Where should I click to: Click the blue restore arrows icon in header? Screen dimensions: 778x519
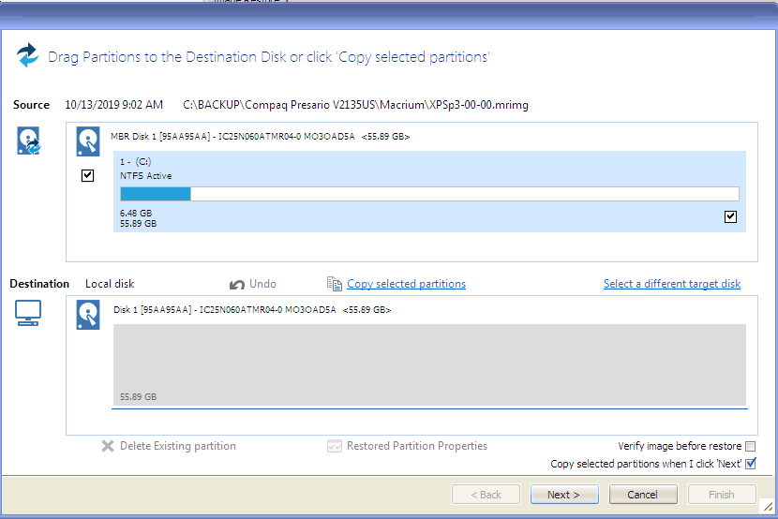click(27, 55)
